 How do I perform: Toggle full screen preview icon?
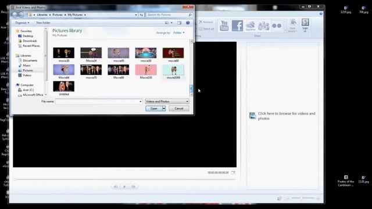pyautogui.click(x=233, y=172)
